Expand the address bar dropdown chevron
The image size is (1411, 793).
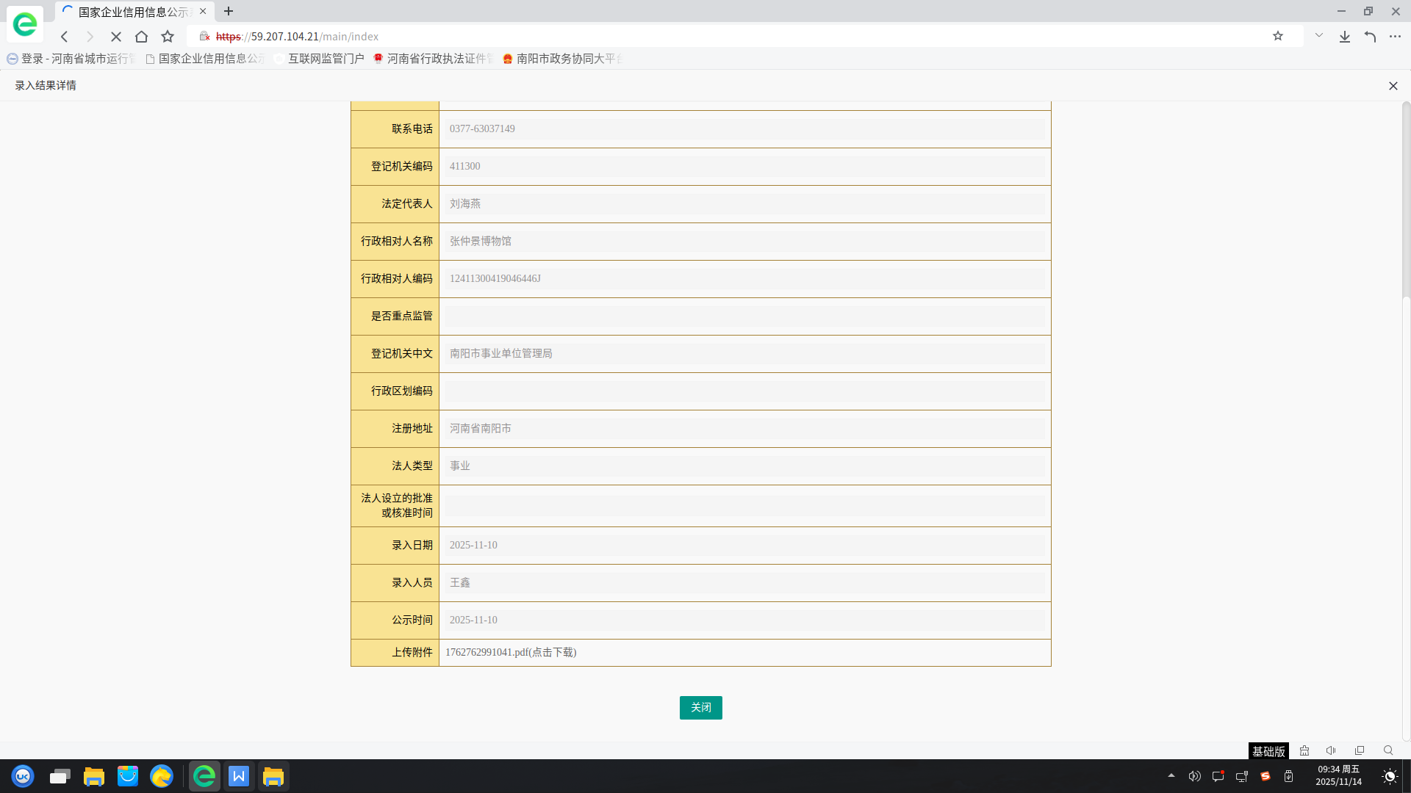coord(1319,35)
